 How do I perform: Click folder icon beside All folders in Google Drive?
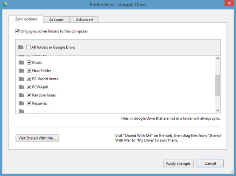click(x=21, y=47)
